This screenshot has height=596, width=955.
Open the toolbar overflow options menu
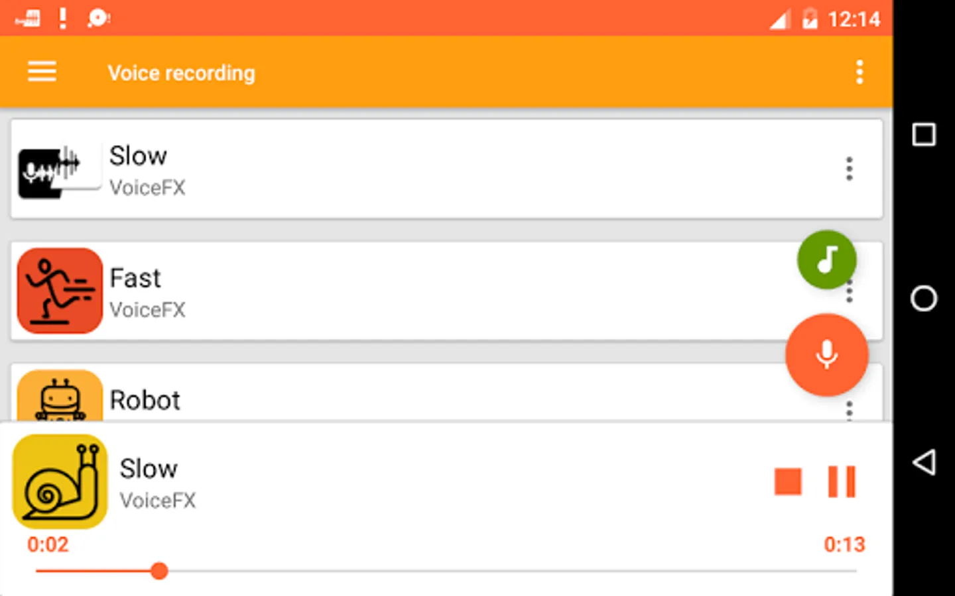point(859,72)
